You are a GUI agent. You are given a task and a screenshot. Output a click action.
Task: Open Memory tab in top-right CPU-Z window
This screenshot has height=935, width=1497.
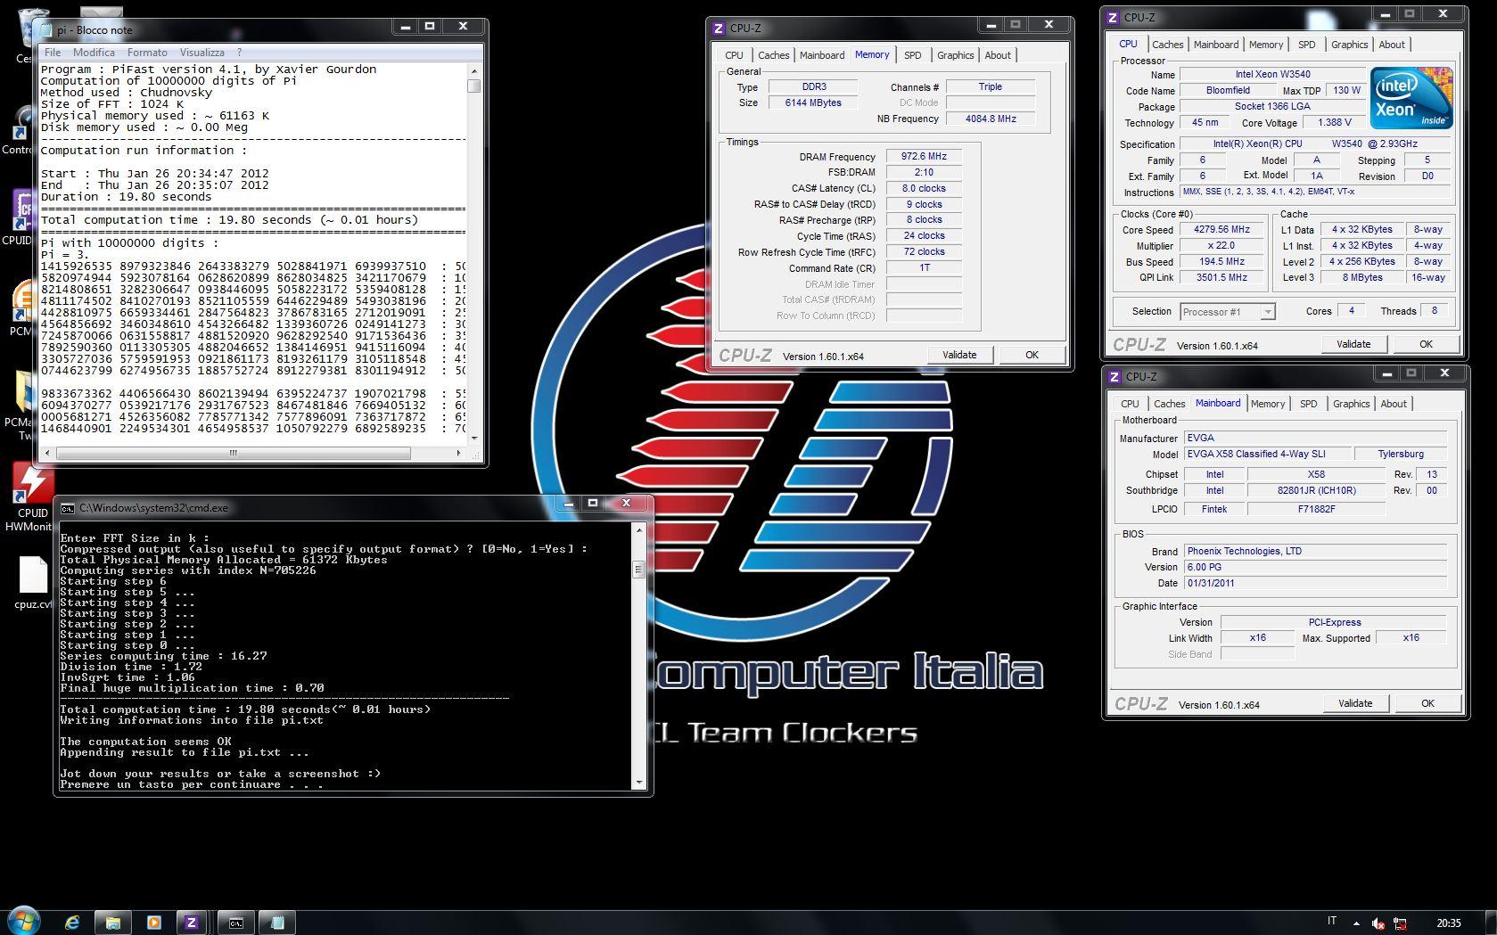[x=1265, y=45]
